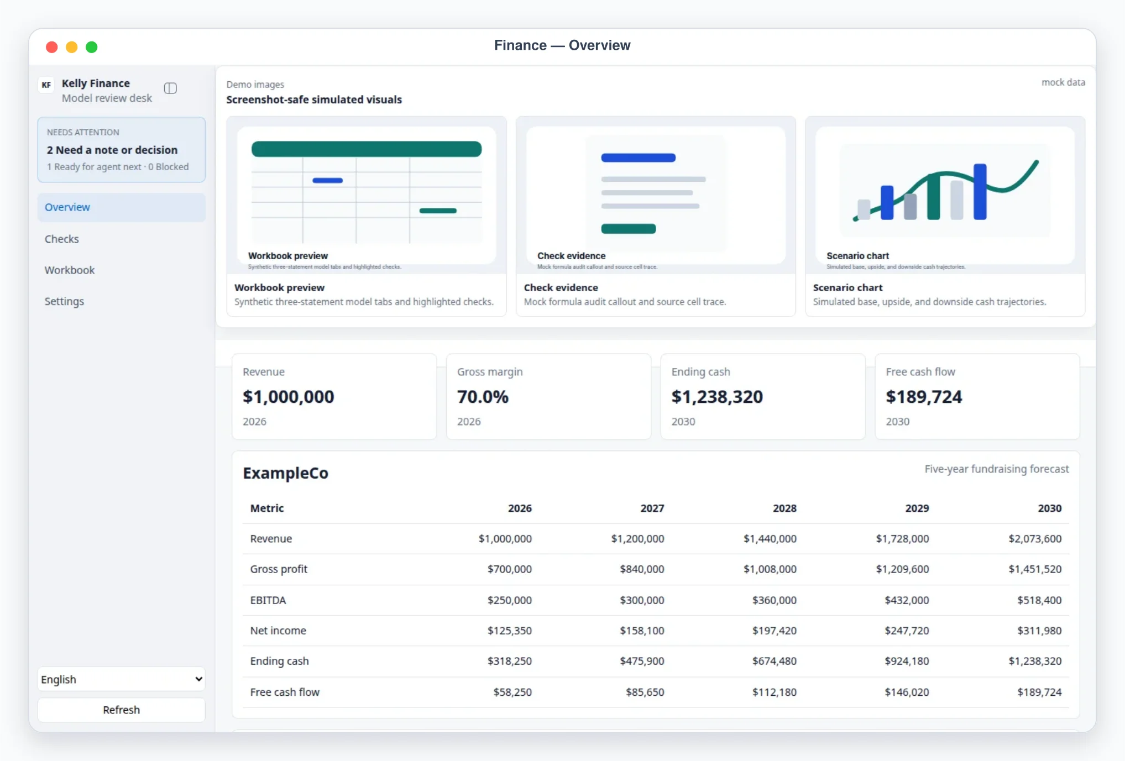Select the 'EBITDA' row label

[268, 600]
